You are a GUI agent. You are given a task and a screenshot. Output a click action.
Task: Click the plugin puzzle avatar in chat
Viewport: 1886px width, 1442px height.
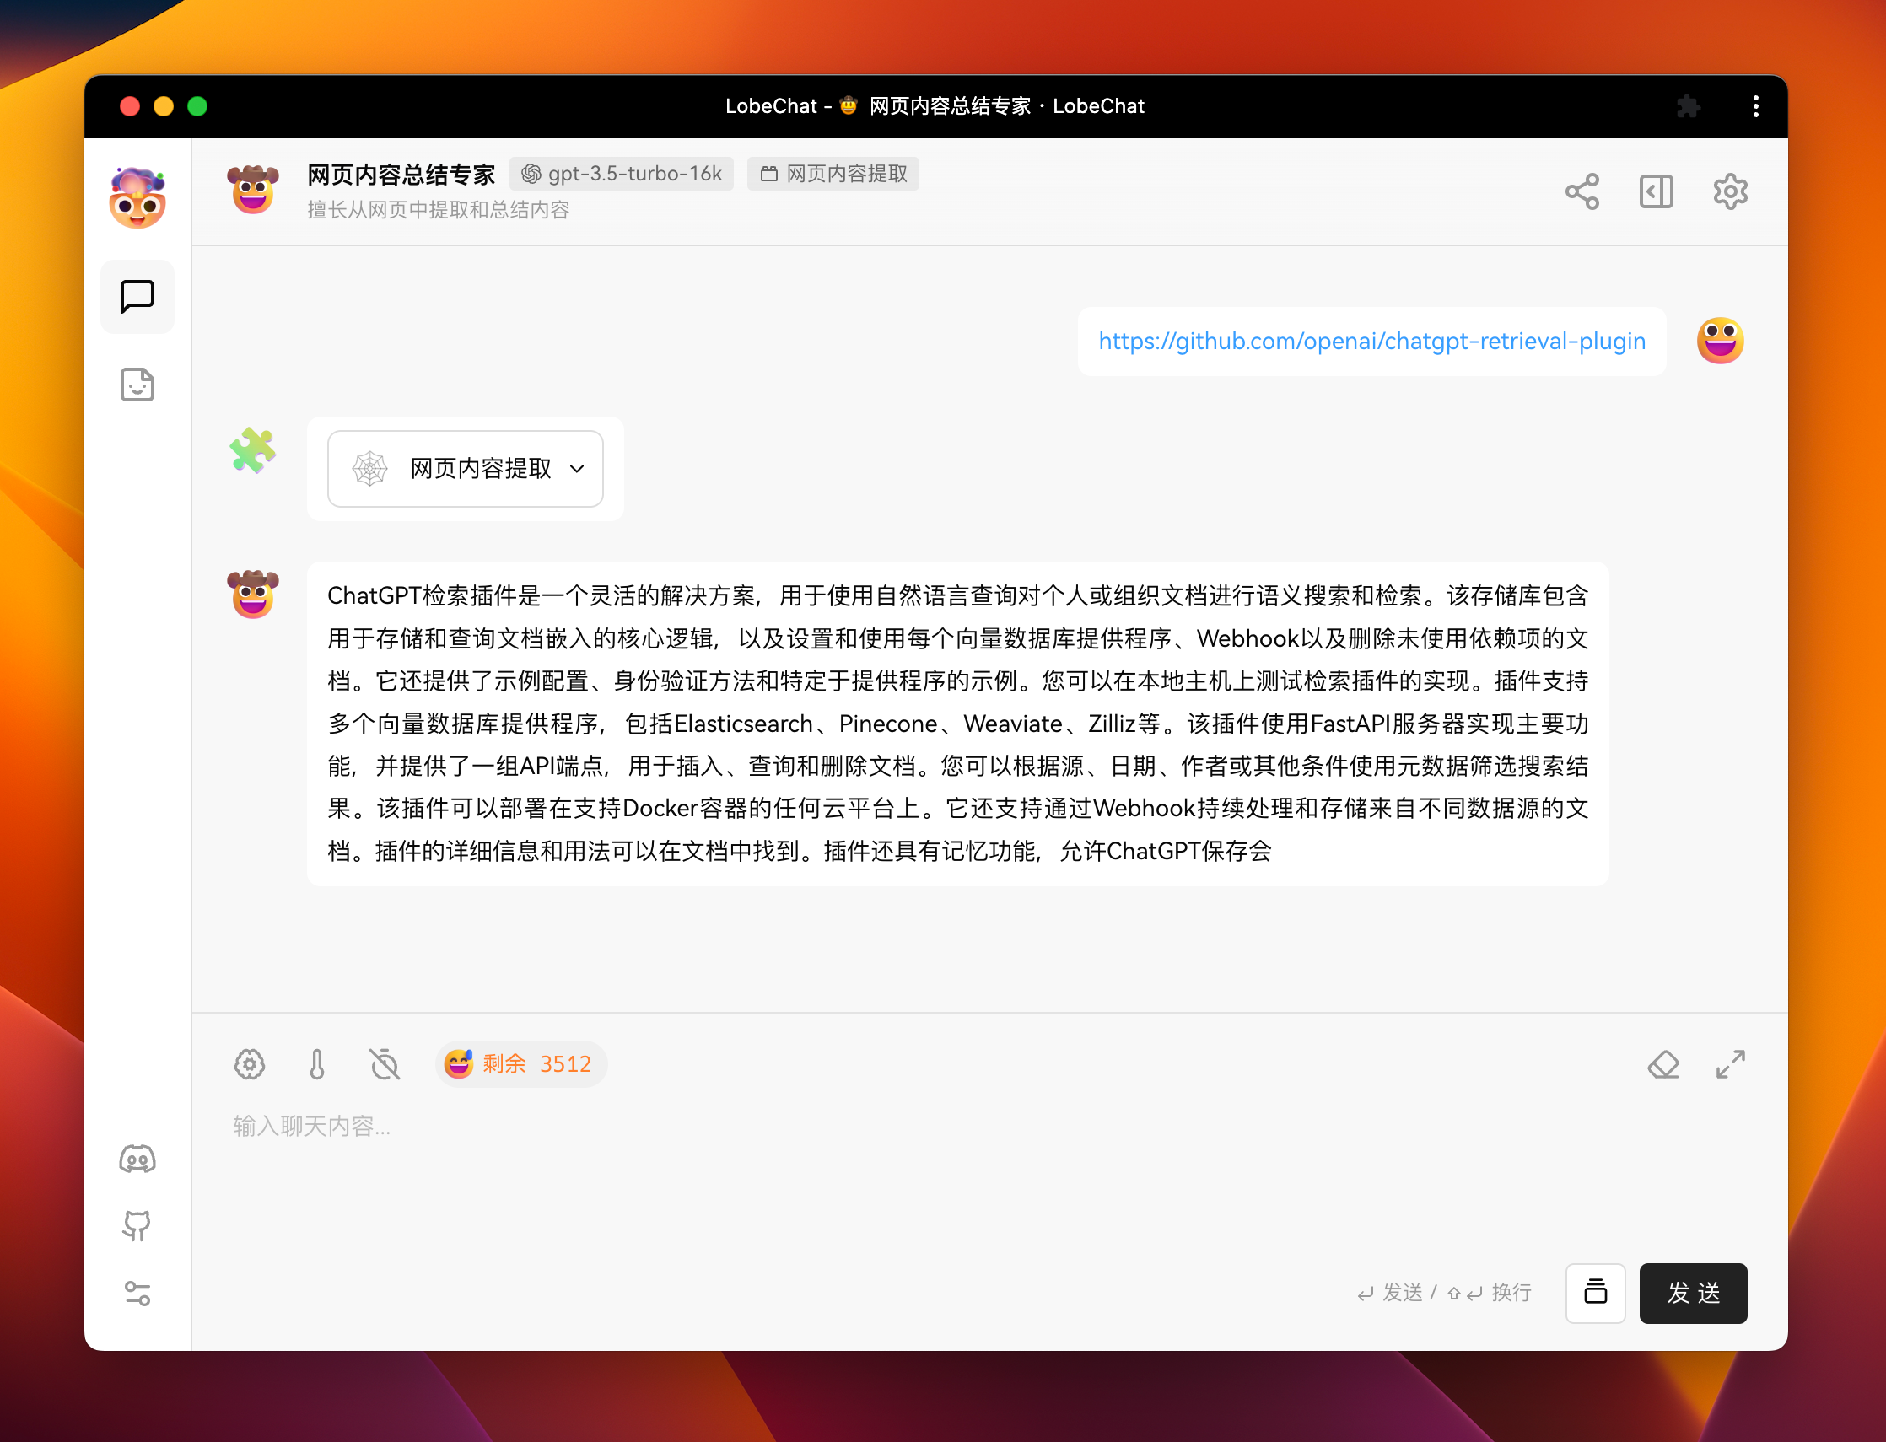pyautogui.click(x=253, y=449)
